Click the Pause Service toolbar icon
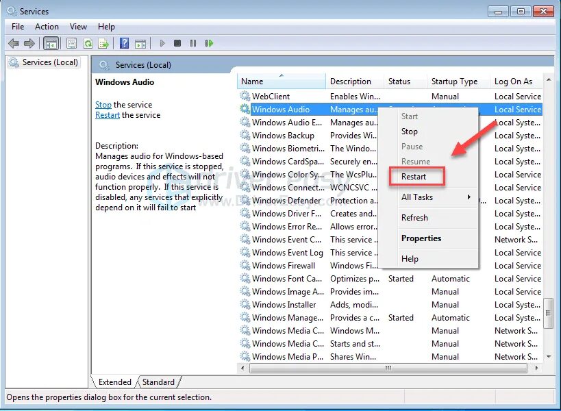 pyautogui.click(x=193, y=43)
